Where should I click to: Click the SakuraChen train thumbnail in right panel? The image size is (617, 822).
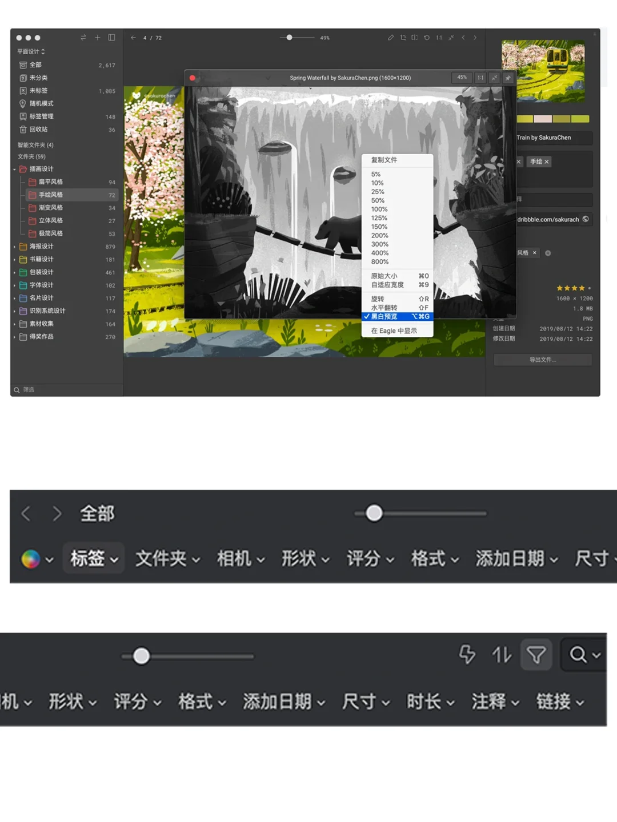(x=542, y=71)
